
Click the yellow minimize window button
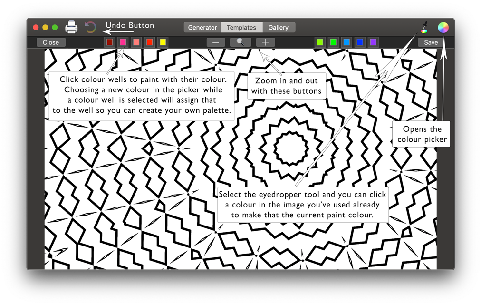pyautogui.click(x=45, y=27)
